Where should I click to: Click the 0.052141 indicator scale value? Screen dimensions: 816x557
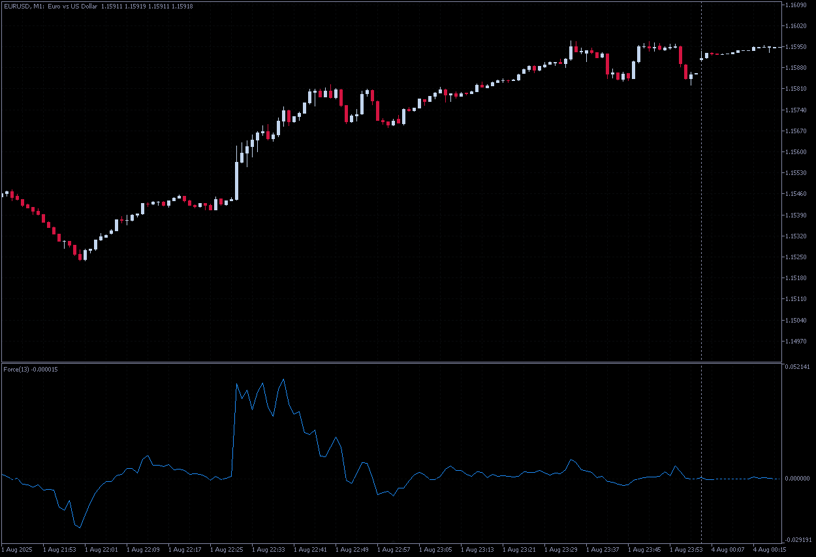pos(797,368)
